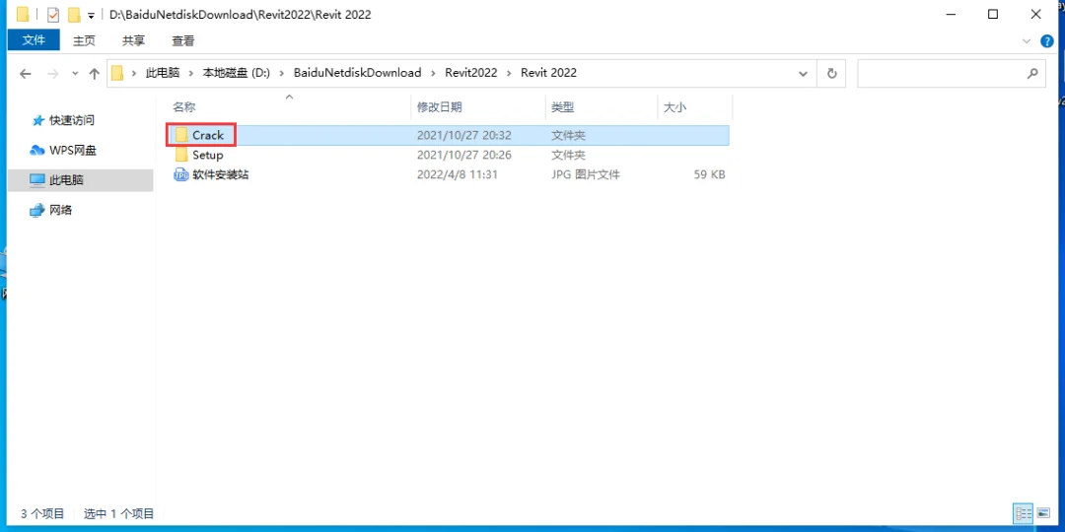The width and height of the screenshot is (1065, 532).
Task: Navigate to 此电脑 in breadcrumb
Action: click(163, 73)
